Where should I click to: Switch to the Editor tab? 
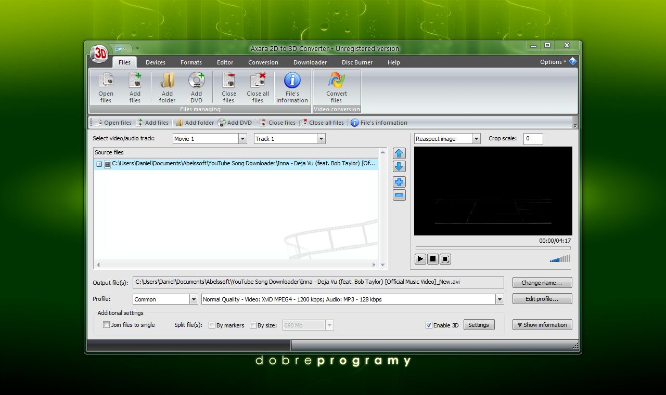(225, 62)
